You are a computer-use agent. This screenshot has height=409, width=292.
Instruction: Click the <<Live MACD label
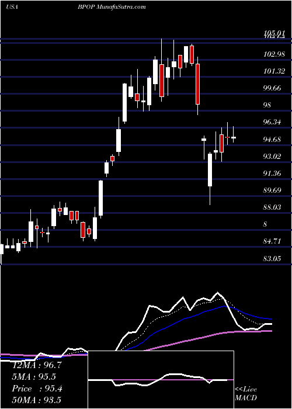pyautogui.click(x=246, y=393)
